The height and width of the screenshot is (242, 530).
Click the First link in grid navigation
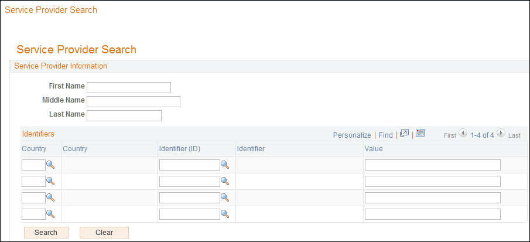[450, 135]
